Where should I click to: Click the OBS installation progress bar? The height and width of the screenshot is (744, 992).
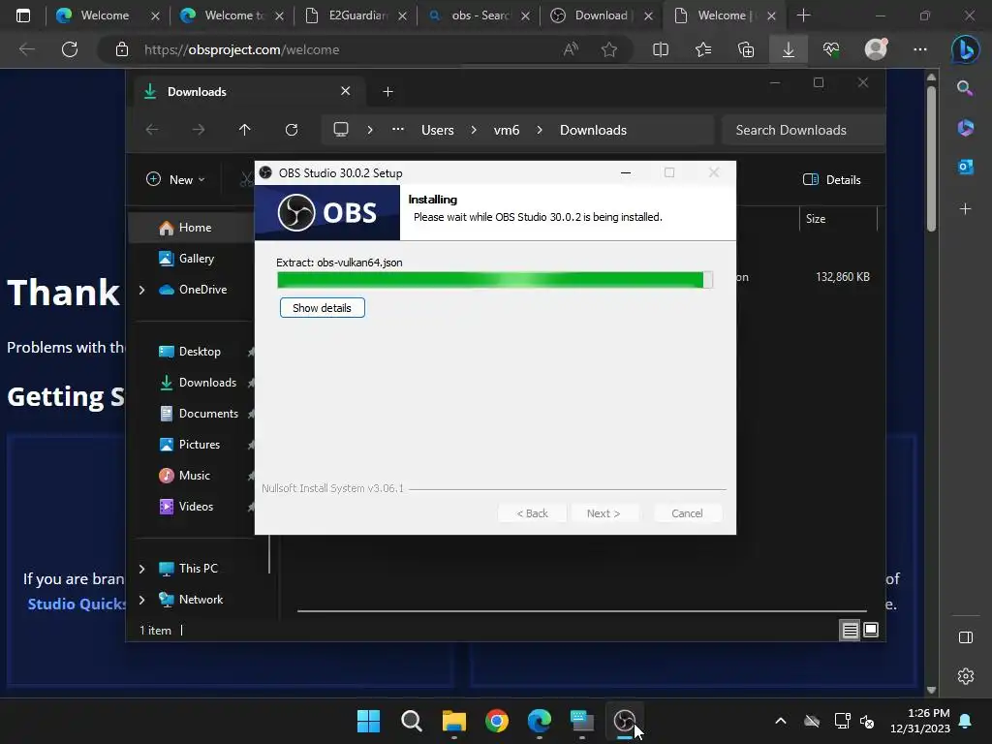[x=495, y=280]
